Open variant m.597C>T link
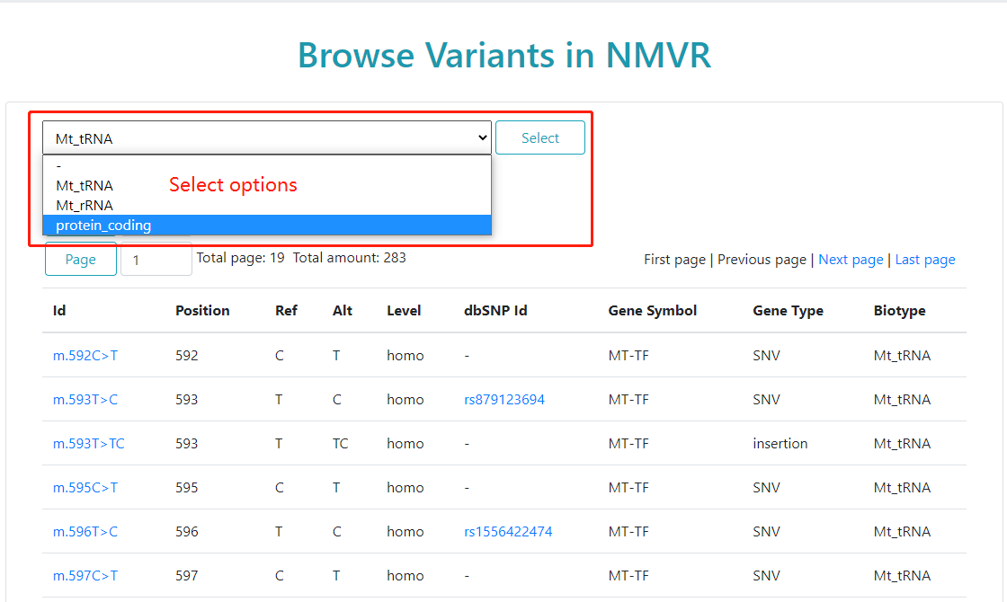This screenshot has width=1007, height=602. pos(85,576)
